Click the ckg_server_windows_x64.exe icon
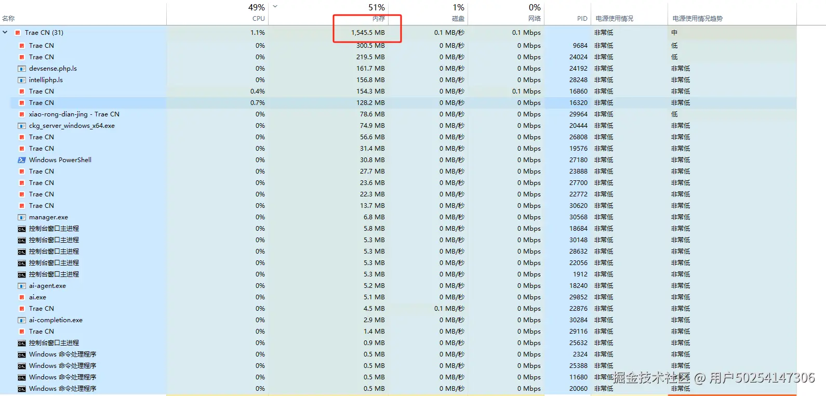 (22, 126)
